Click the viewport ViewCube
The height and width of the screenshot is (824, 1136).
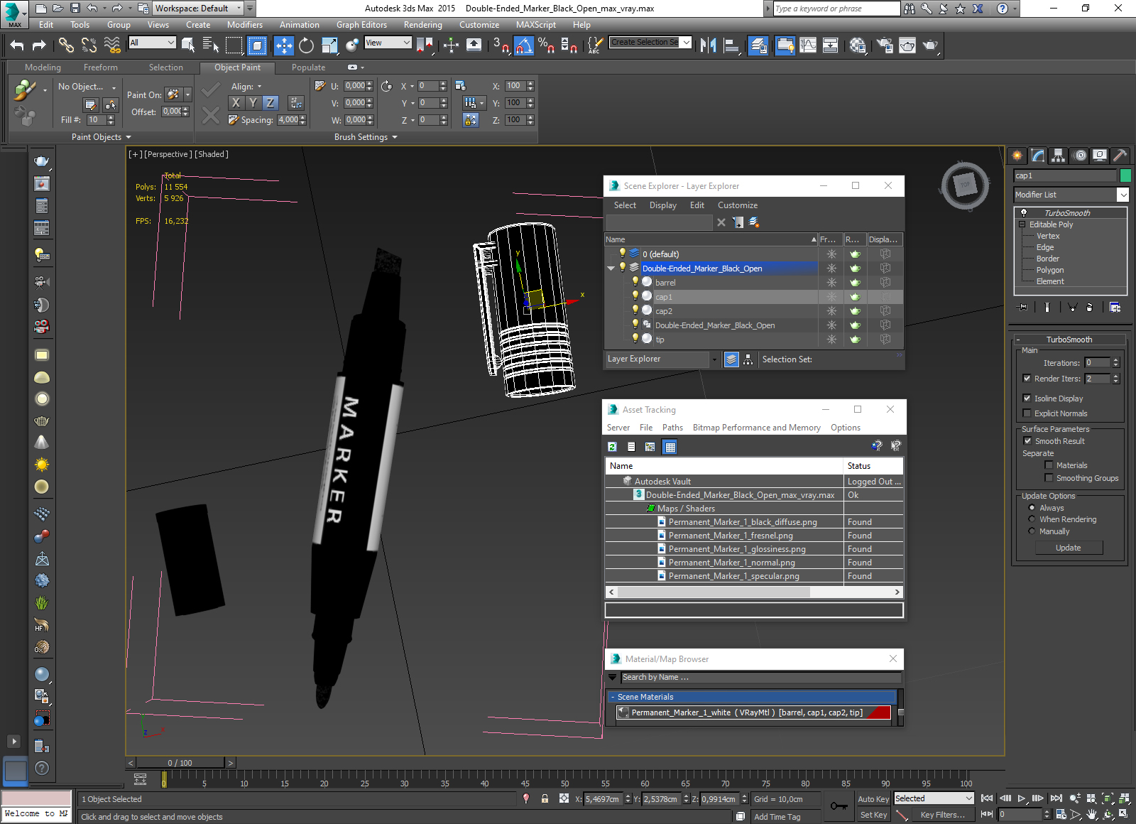click(965, 186)
